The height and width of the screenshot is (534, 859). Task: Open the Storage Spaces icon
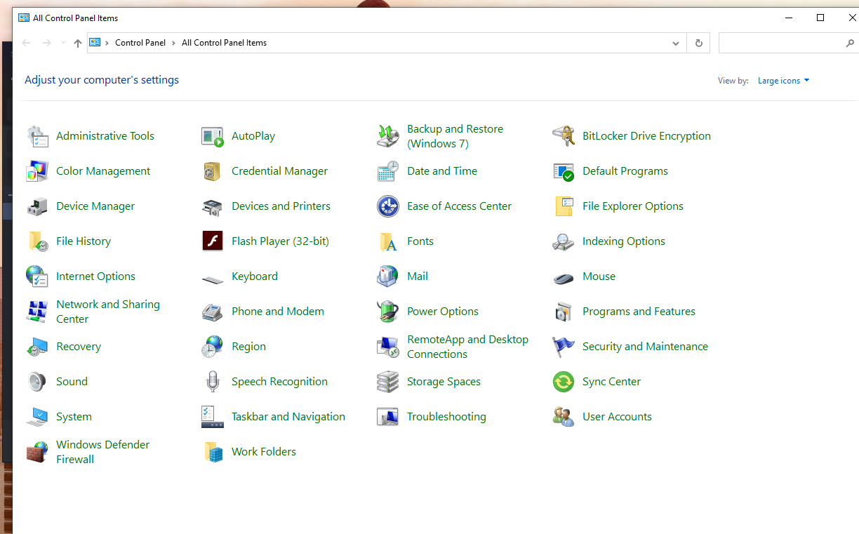click(x=388, y=382)
